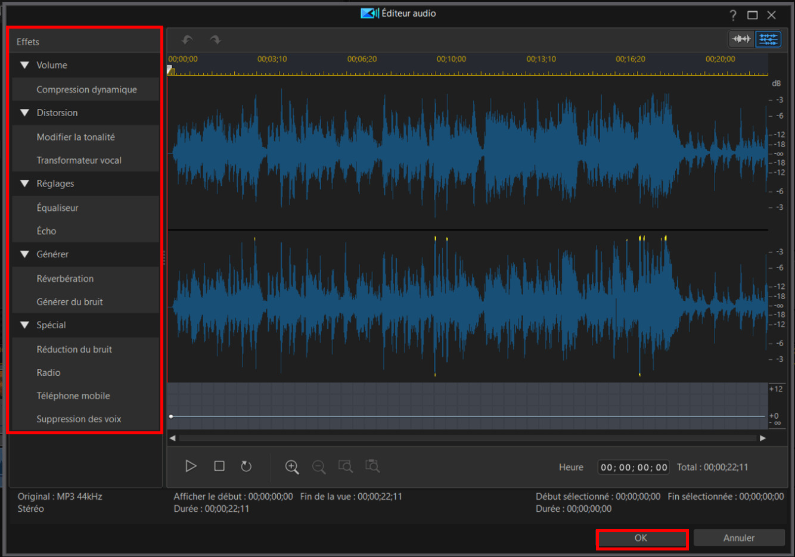The image size is (795, 557).
Task: Apply Réverbération effect
Action: 86,279
